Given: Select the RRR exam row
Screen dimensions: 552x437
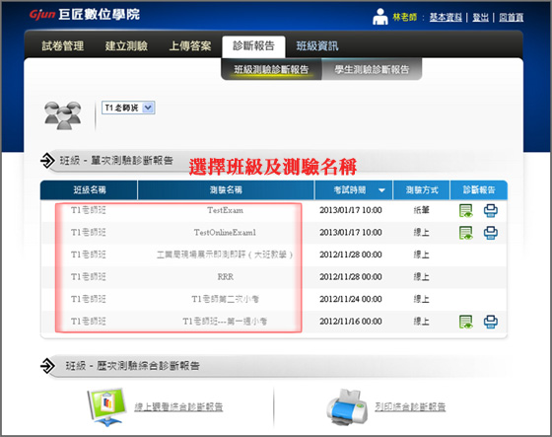Looking at the screenshot, I should pyautogui.click(x=274, y=277).
